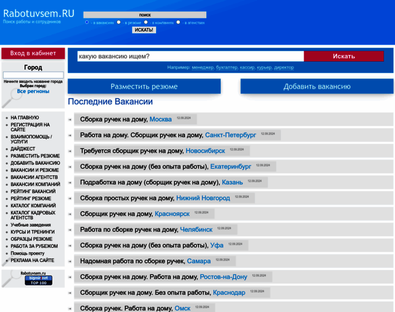
Task: Click the city name input field
Action: [x=33, y=75]
